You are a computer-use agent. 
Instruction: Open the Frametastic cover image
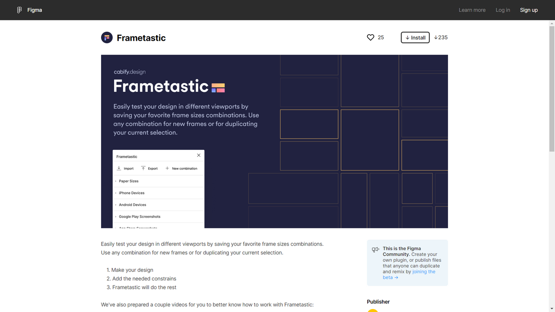tap(274, 141)
